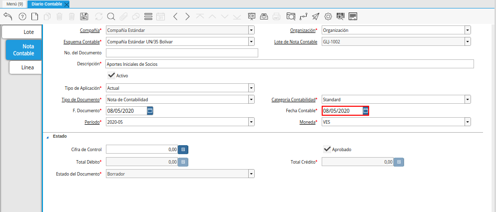The height and width of the screenshot is (212, 496).
Task: Click the history calendar icon
Action: pos(161,16)
